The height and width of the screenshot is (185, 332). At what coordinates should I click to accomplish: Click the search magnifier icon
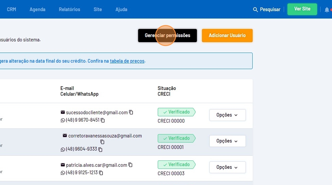point(255,9)
